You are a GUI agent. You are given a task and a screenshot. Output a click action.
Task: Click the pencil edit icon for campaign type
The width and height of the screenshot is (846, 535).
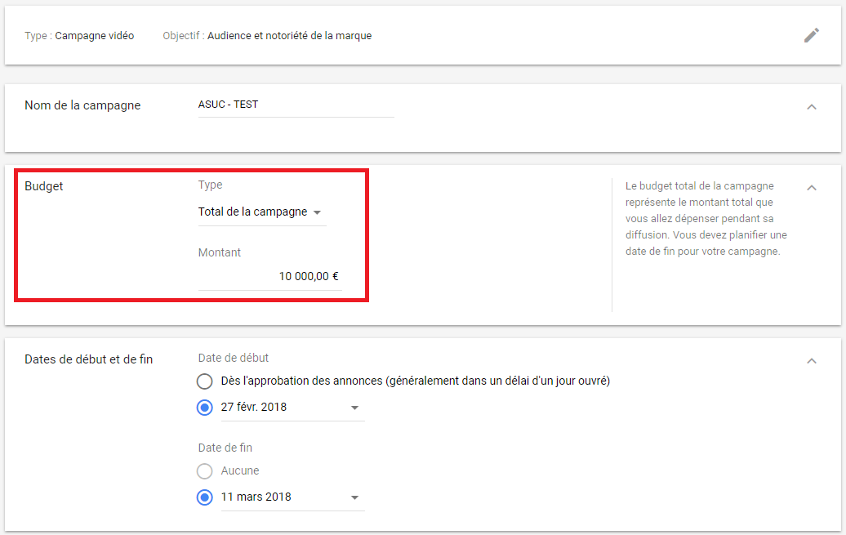[811, 35]
